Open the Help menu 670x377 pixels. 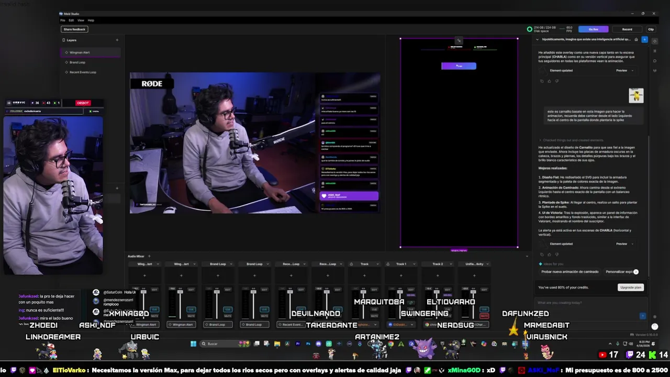[x=91, y=20]
